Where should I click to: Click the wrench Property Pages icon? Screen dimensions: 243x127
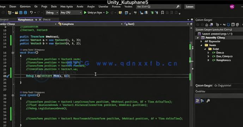(x=208, y=101)
